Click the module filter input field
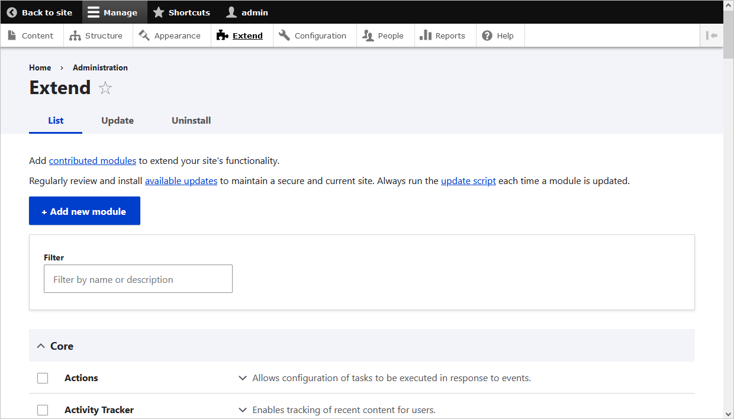 (138, 278)
